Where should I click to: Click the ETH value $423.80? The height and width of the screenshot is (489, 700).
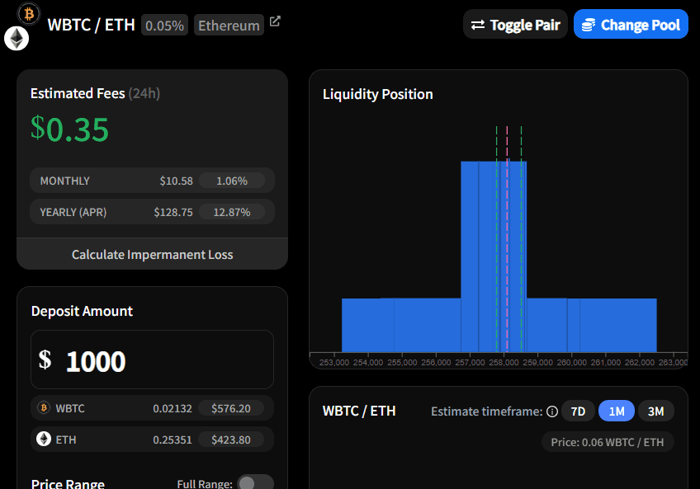click(231, 440)
